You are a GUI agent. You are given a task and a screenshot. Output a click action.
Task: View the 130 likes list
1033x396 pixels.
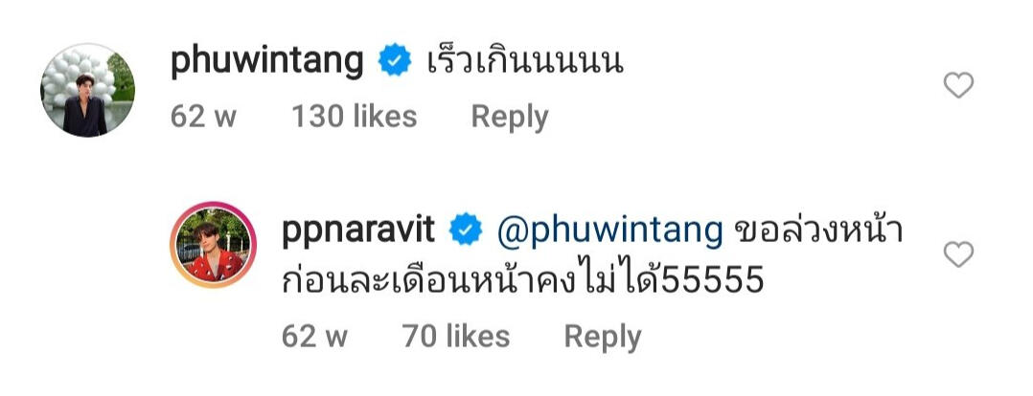pyautogui.click(x=355, y=117)
